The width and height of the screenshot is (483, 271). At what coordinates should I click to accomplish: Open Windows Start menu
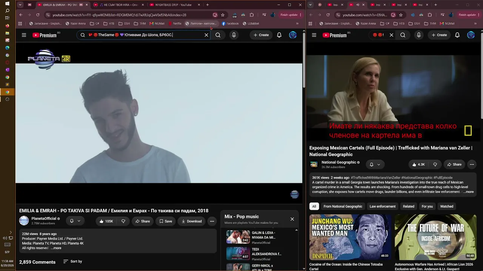pos(7,3)
